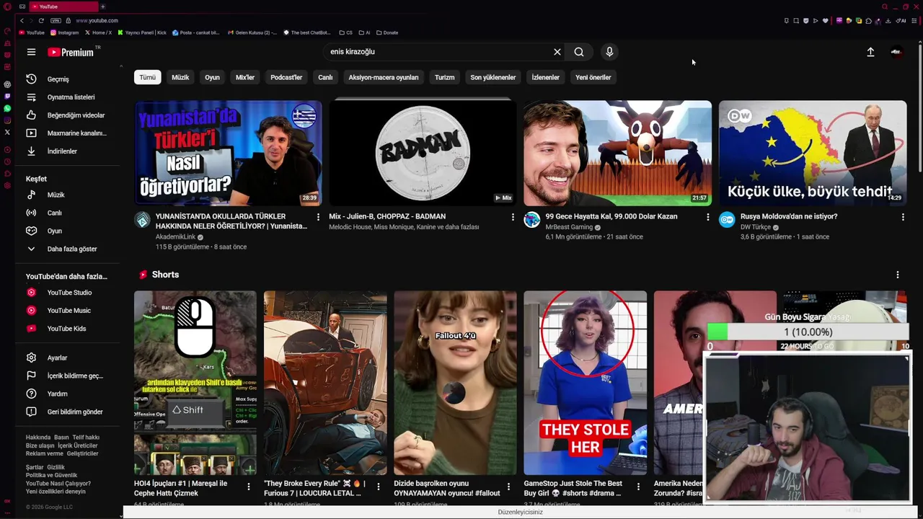Image resolution: width=923 pixels, height=519 pixels.
Task: Select the Müzik filter chip
Action: pyautogui.click(x=180, y=77)
